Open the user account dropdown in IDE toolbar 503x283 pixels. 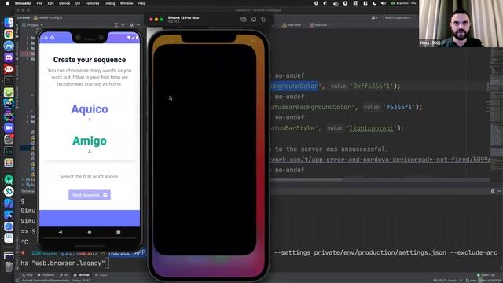(374, 17)
